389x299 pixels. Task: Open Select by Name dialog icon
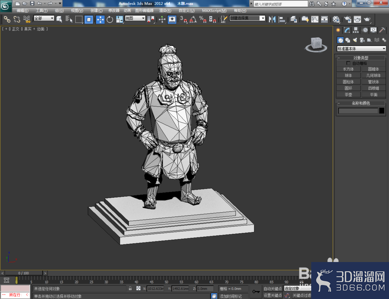[x=69, y=19]
